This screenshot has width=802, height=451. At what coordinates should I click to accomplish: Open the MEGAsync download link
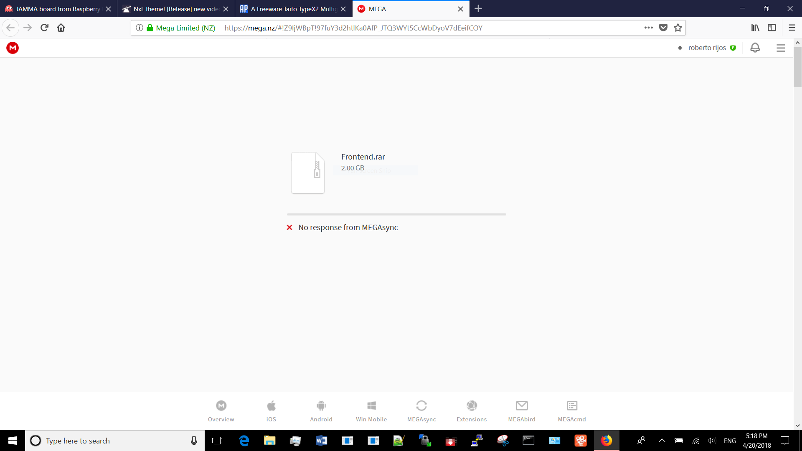pyautogui.click(x=421, y=411)
